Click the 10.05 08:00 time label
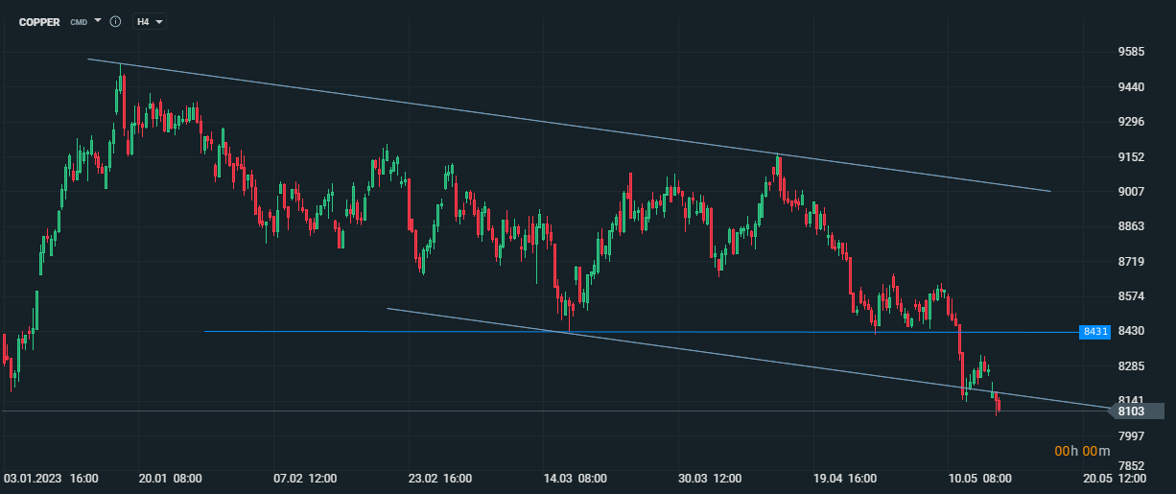1176x494 pixels. pyautogui.click(x=979, y=477)
